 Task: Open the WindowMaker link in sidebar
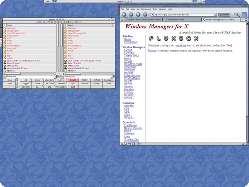coord(132,78)
